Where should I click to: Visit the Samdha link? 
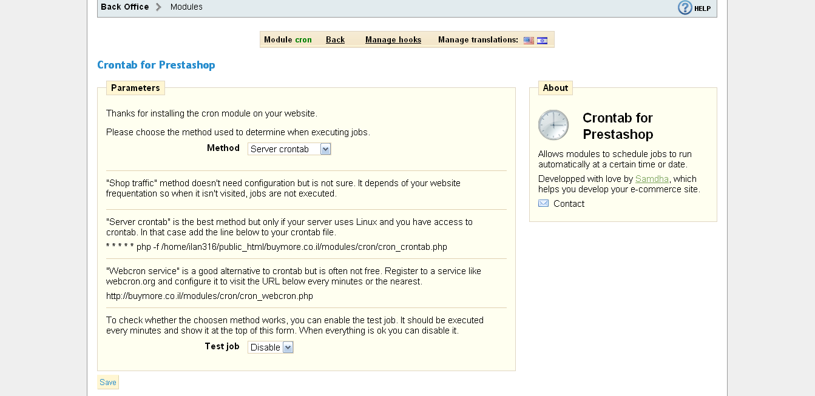[652, 179]
